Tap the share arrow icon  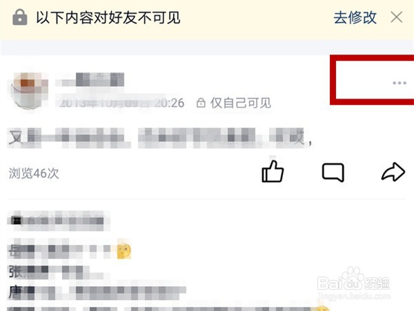[393, 172]
